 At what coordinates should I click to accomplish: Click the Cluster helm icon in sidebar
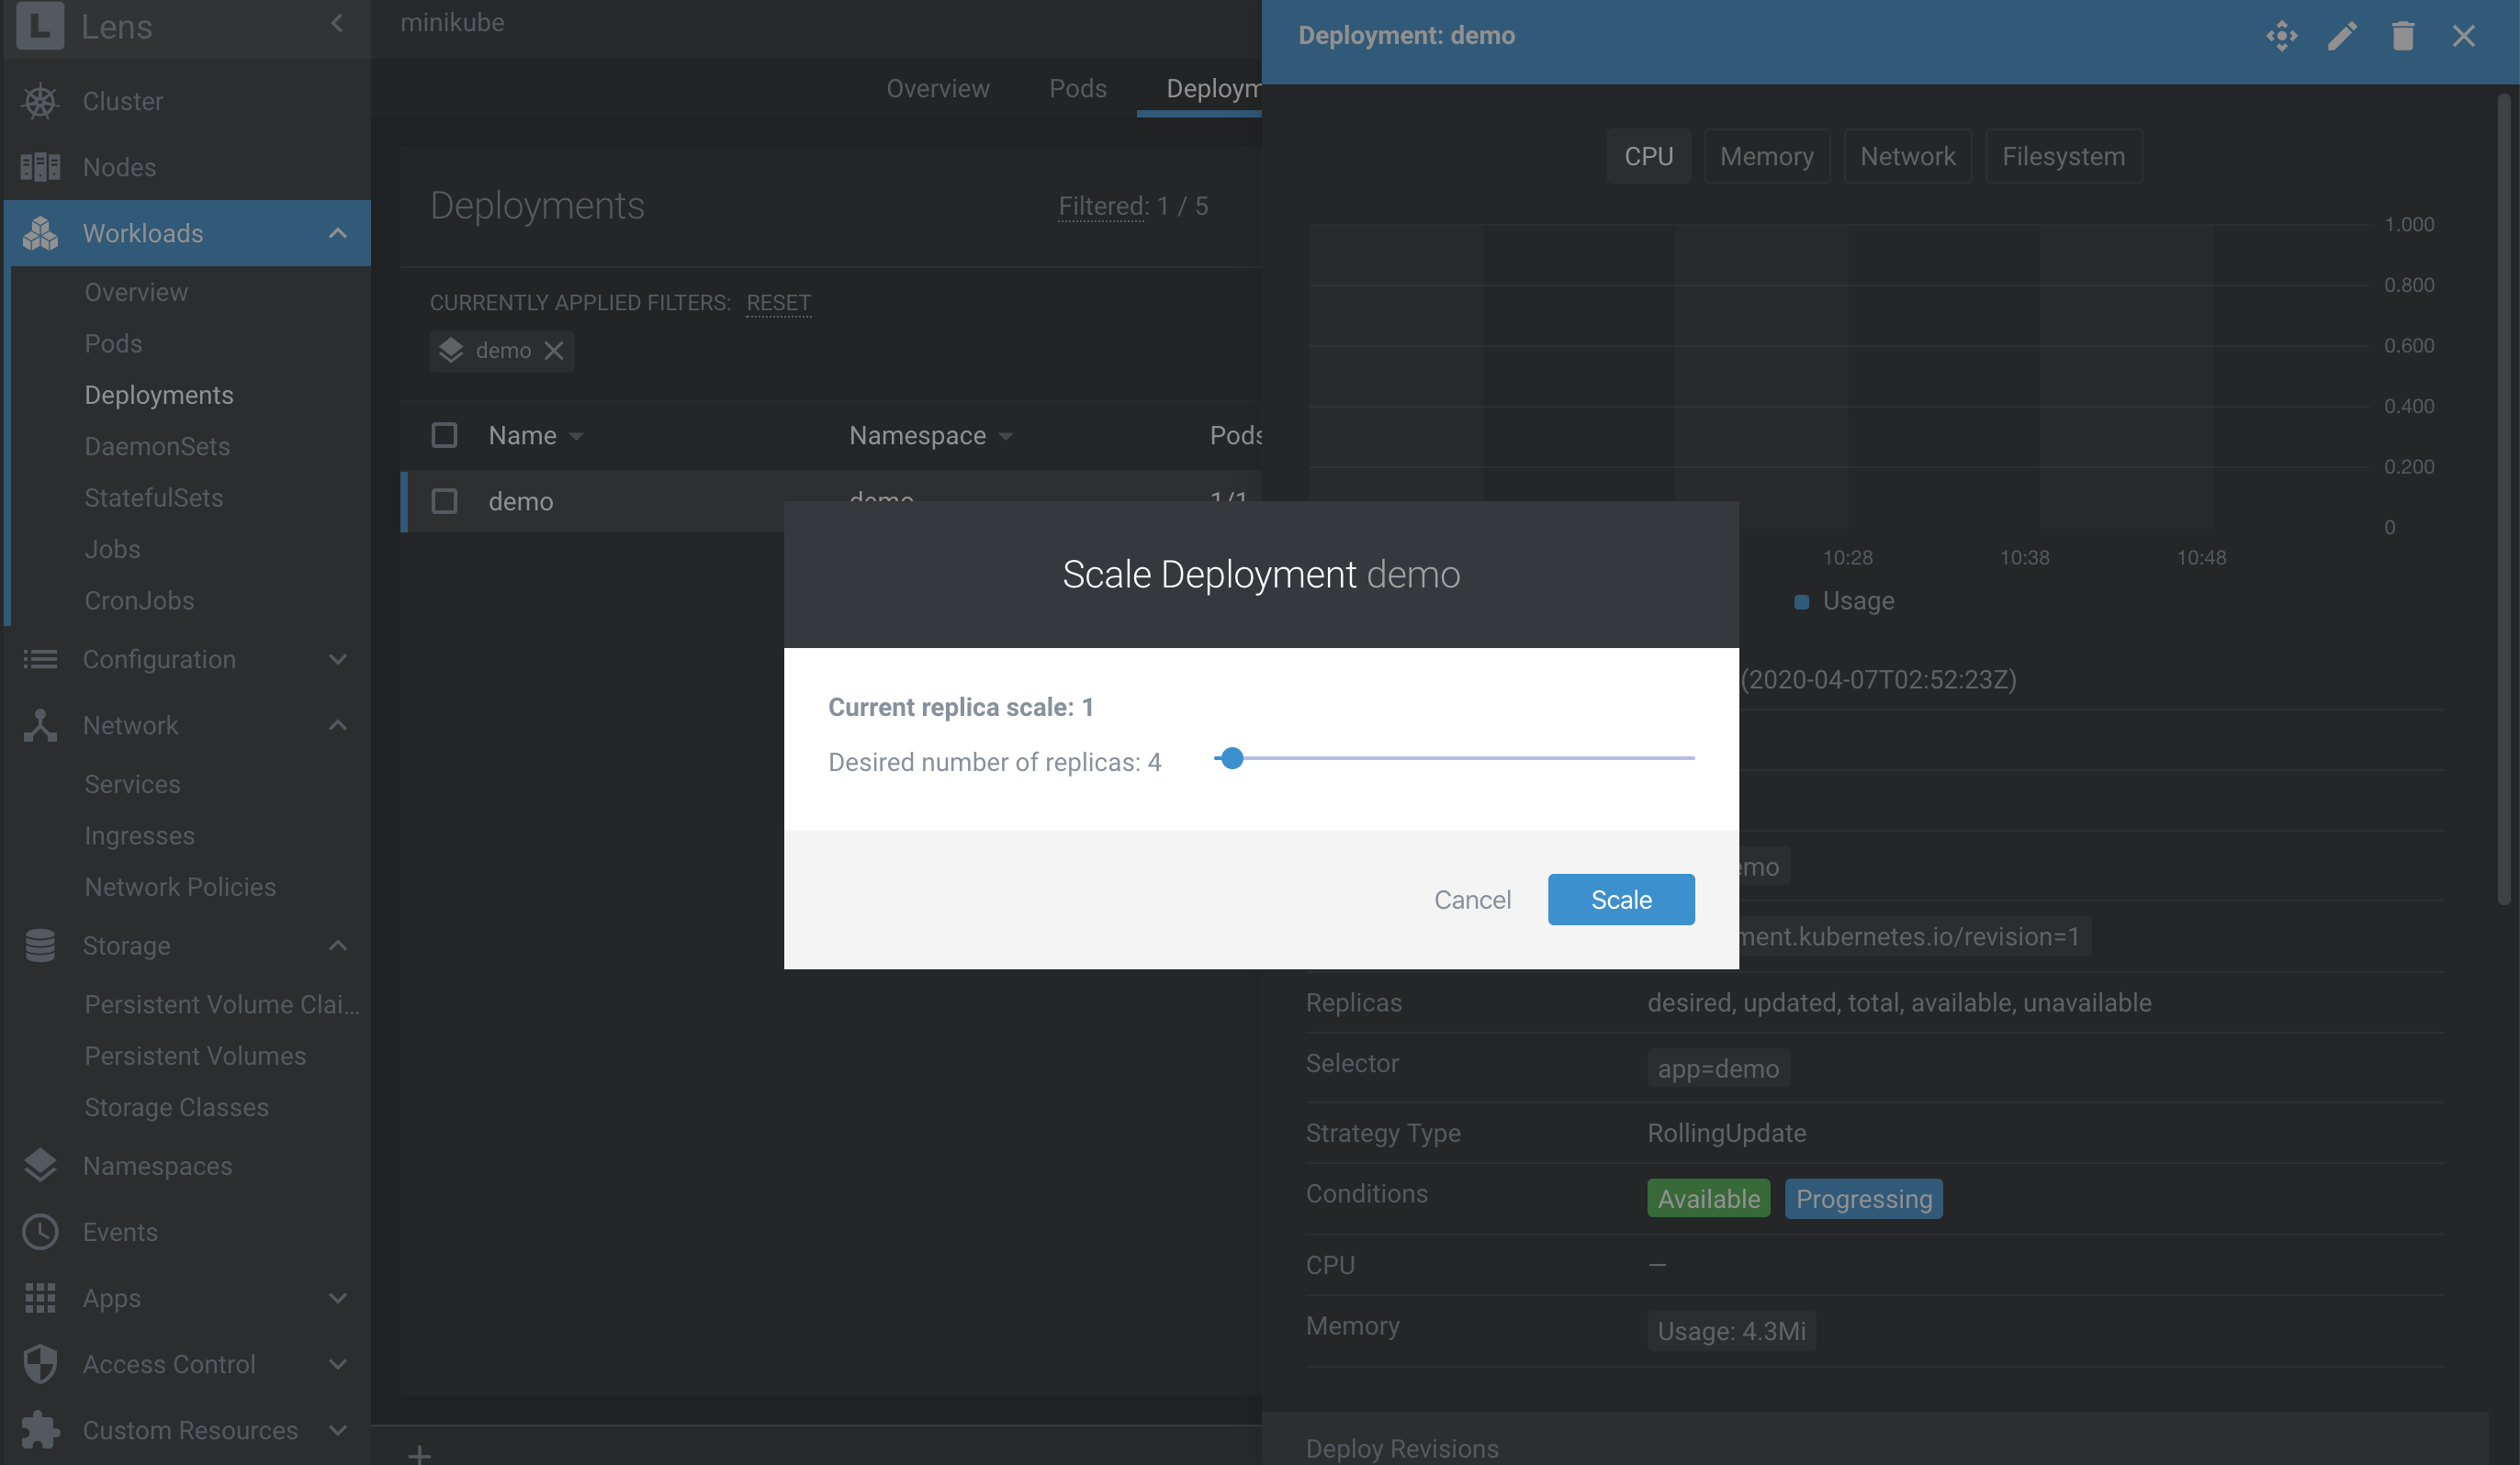tap(40, 101)
